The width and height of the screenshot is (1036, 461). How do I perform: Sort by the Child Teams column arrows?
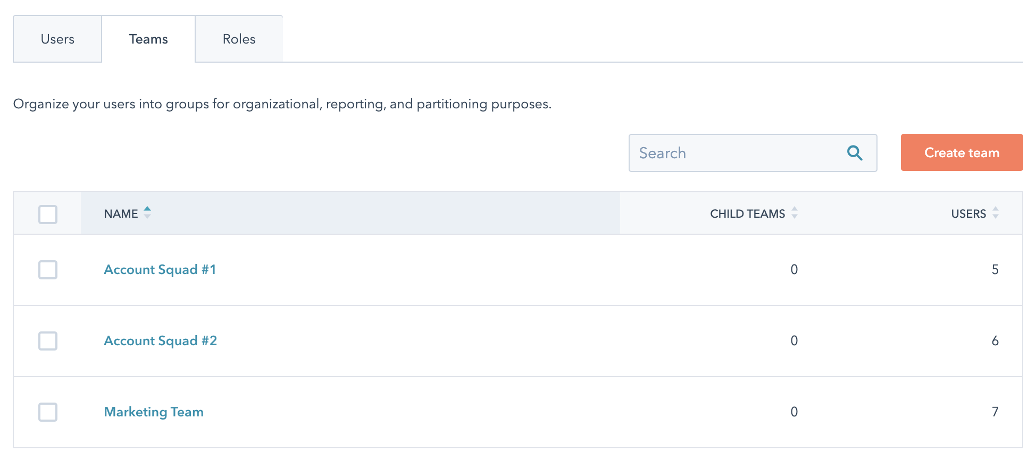tap(795, 213)
